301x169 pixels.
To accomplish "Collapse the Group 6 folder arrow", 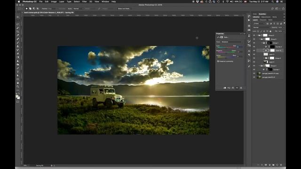I will click(x=257, y=35).
